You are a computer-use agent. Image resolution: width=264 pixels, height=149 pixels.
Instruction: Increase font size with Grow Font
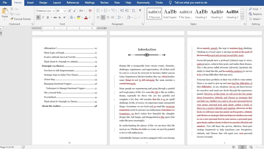pos(70,10)
